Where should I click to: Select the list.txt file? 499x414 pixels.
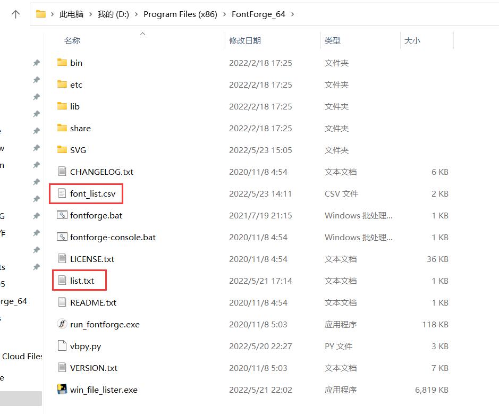click(82, 281)
